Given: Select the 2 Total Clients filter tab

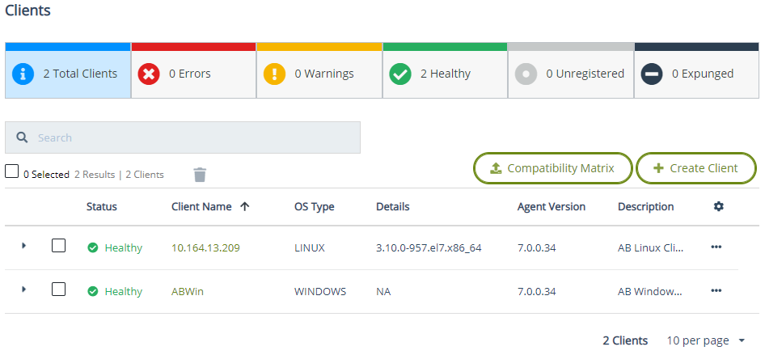Looking at the screenshot, I should [x=68, y=74].
